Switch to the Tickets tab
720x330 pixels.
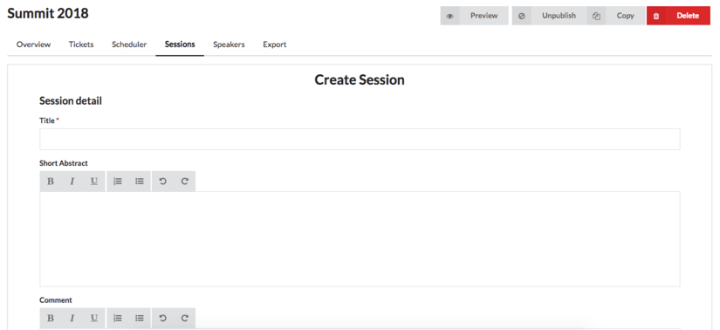[x=81, y=45]
